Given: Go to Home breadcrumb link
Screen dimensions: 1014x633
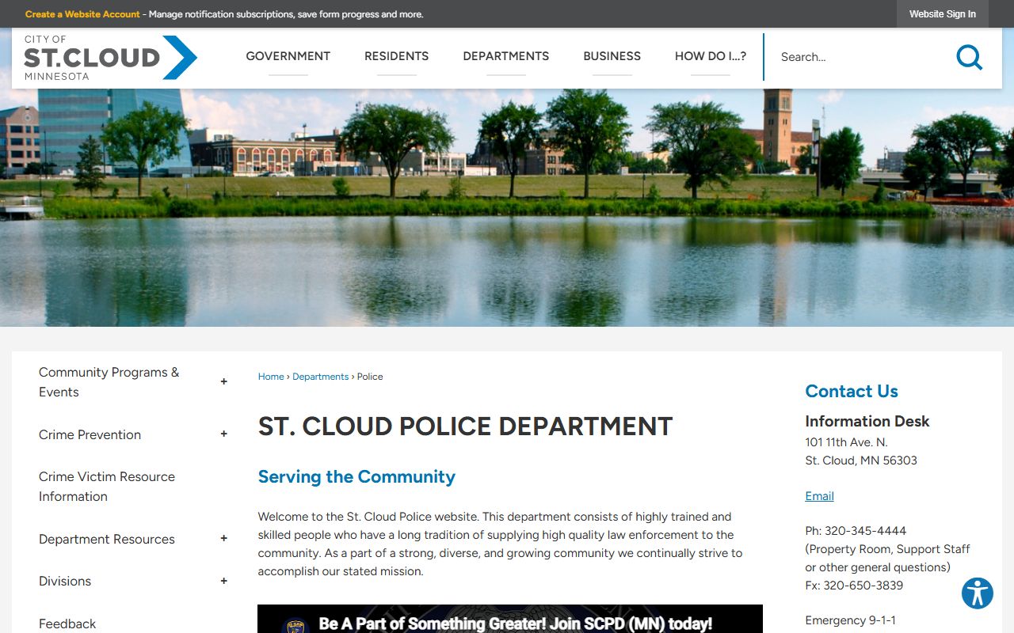Looking at the screenshot, I should 271,377.
